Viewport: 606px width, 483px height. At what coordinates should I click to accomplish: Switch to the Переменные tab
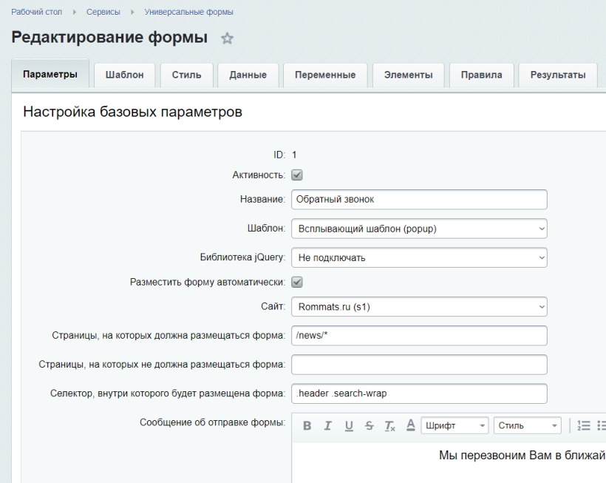[323, 75]
